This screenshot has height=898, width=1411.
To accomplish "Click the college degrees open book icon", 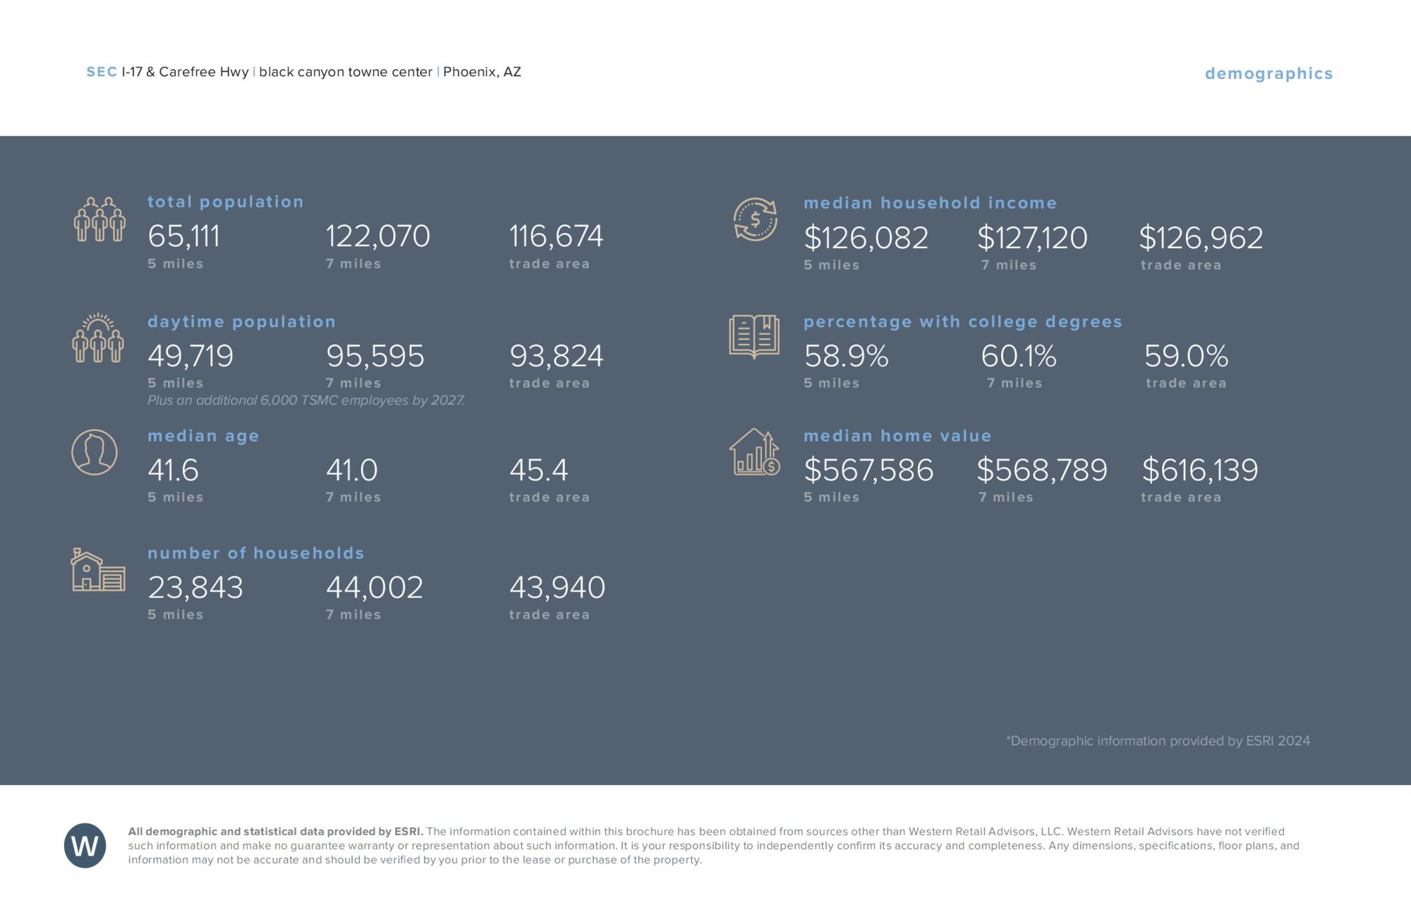I will point(754,336).
